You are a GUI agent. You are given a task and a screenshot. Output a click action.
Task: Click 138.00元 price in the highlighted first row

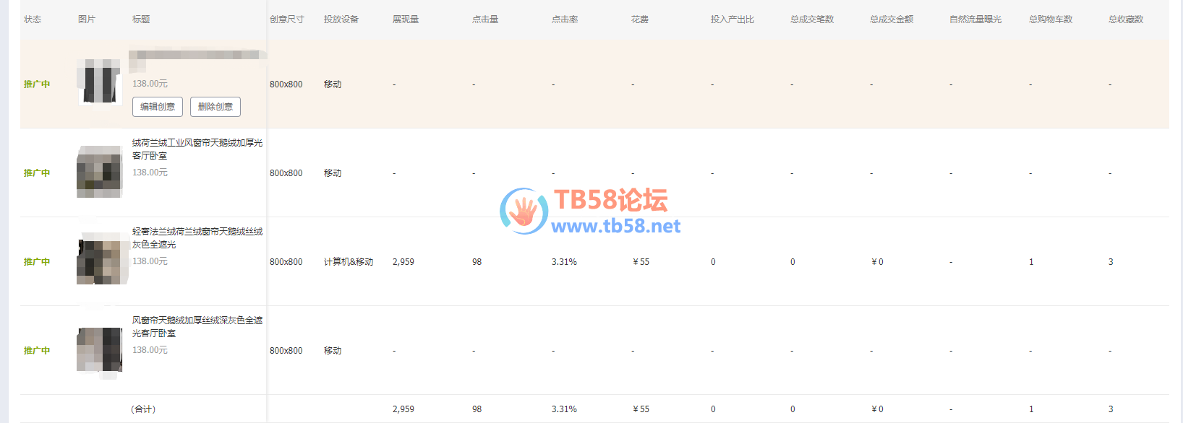[x=150, y=84]
